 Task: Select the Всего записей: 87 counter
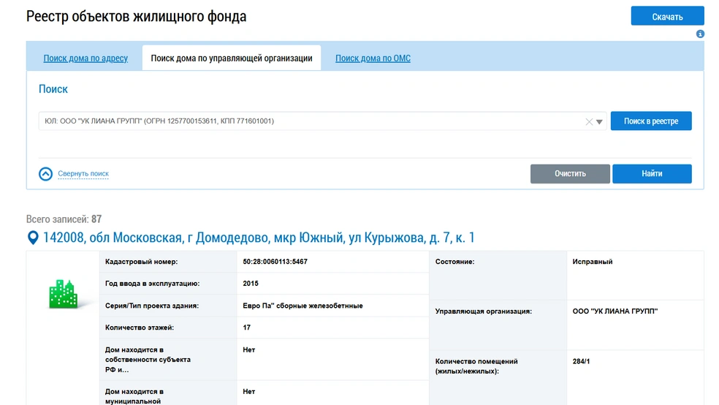tap(64, 219)
